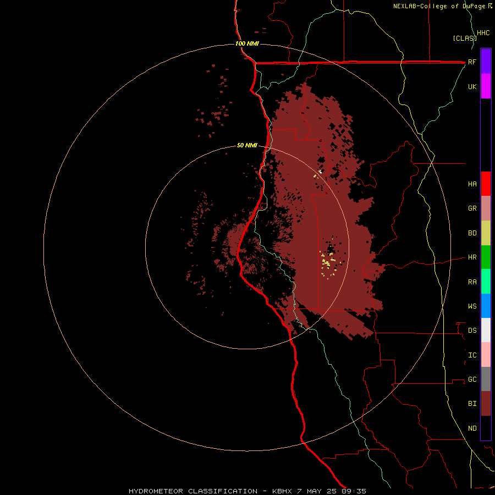Click the GC legend label
The height and width of the screenshot is (495, 495).
pyautogui.click(x=472, y=380)
